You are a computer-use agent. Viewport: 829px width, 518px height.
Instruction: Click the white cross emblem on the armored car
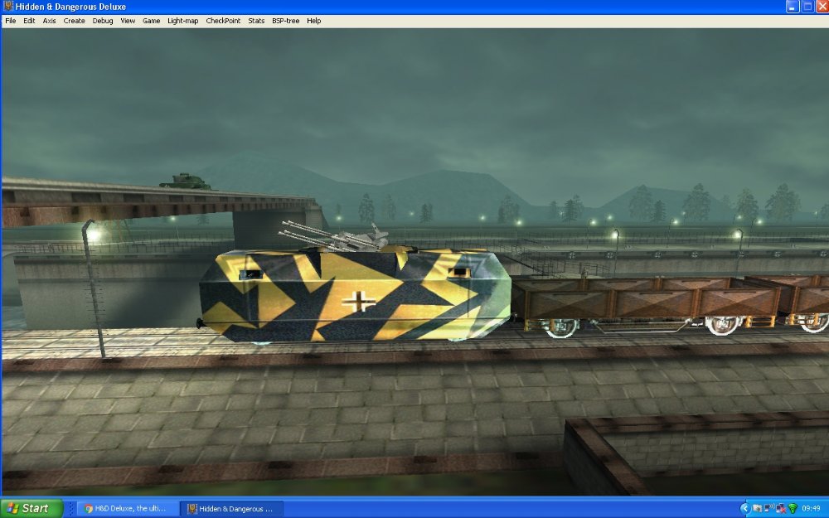click(358, 302)
